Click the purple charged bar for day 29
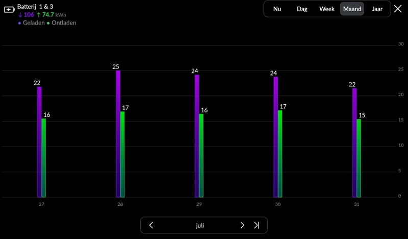408x239 pixels. (197, 136)
